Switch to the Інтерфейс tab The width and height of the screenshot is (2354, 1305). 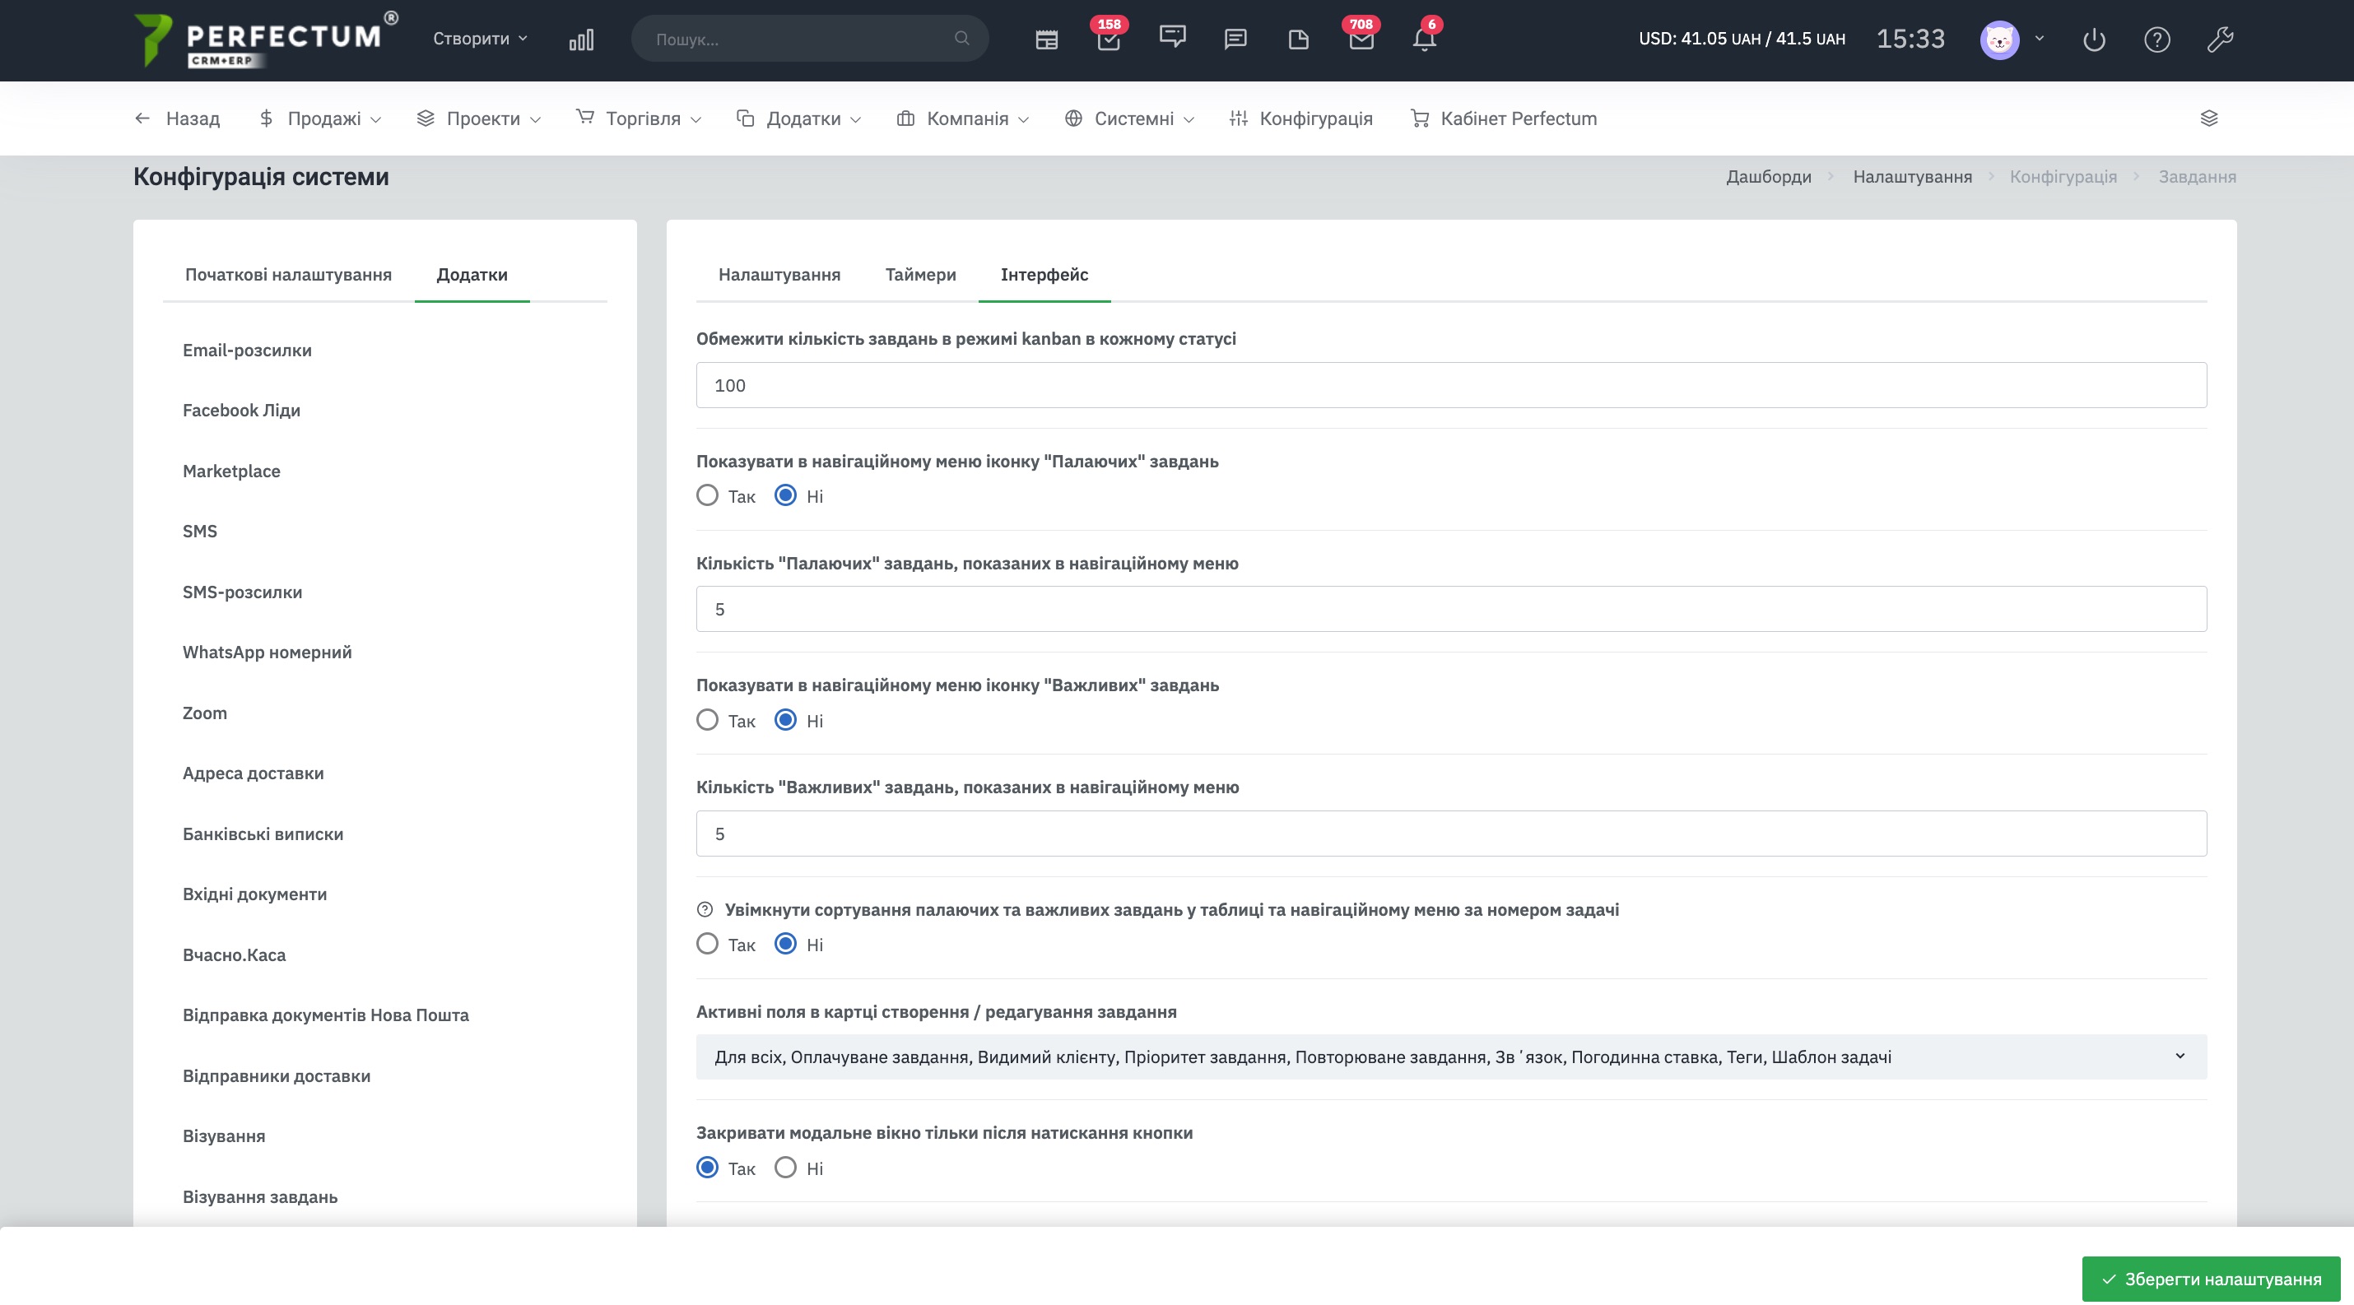(x=1044, y=275)
